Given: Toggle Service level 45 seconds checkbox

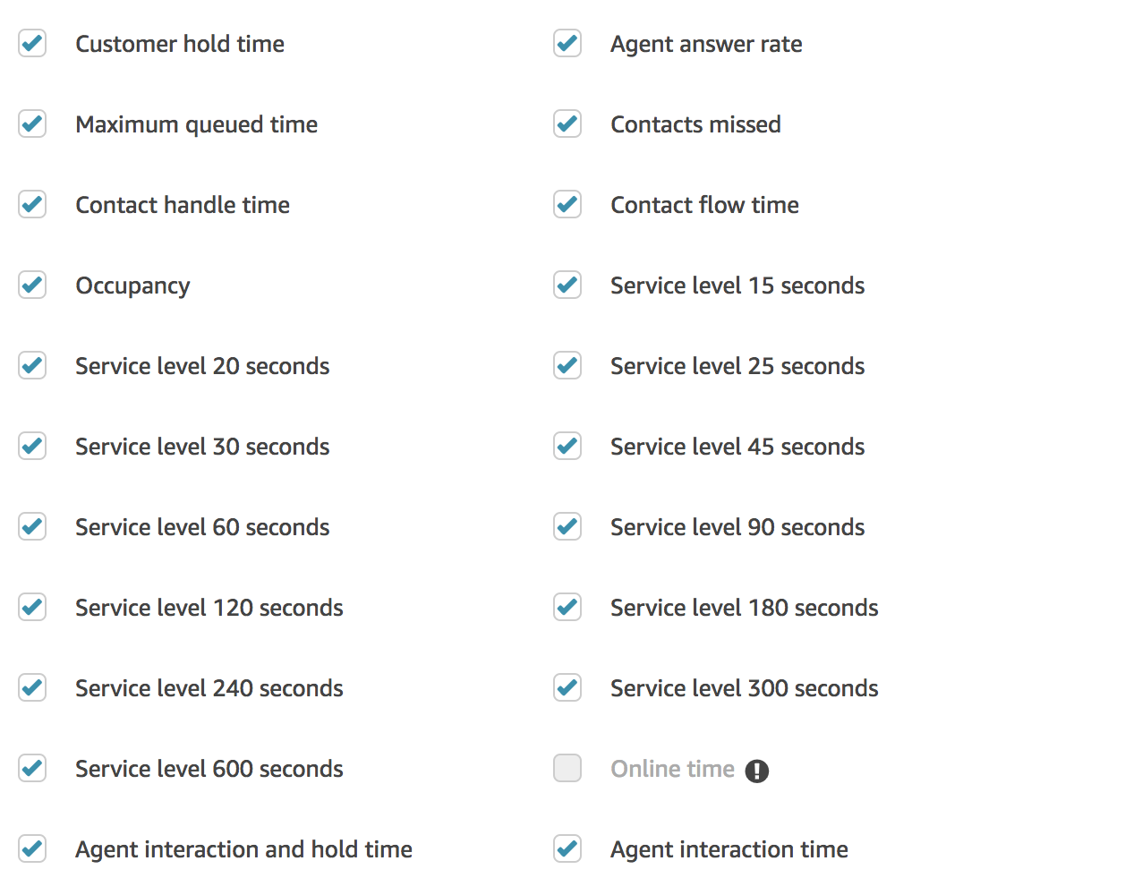Looking at the screenshot, I should [x=567, y=446].
